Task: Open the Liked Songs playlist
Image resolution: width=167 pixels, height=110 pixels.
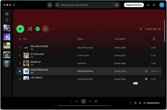Action: [7, 37]
